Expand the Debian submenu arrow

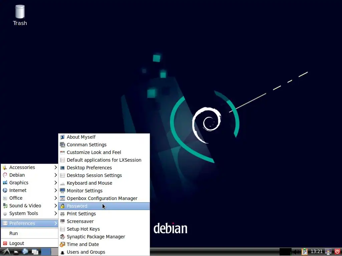click(55, 175)
